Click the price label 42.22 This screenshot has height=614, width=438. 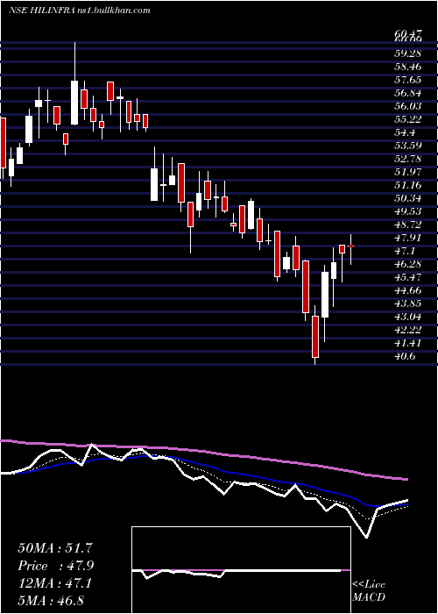tap(407, 330)
